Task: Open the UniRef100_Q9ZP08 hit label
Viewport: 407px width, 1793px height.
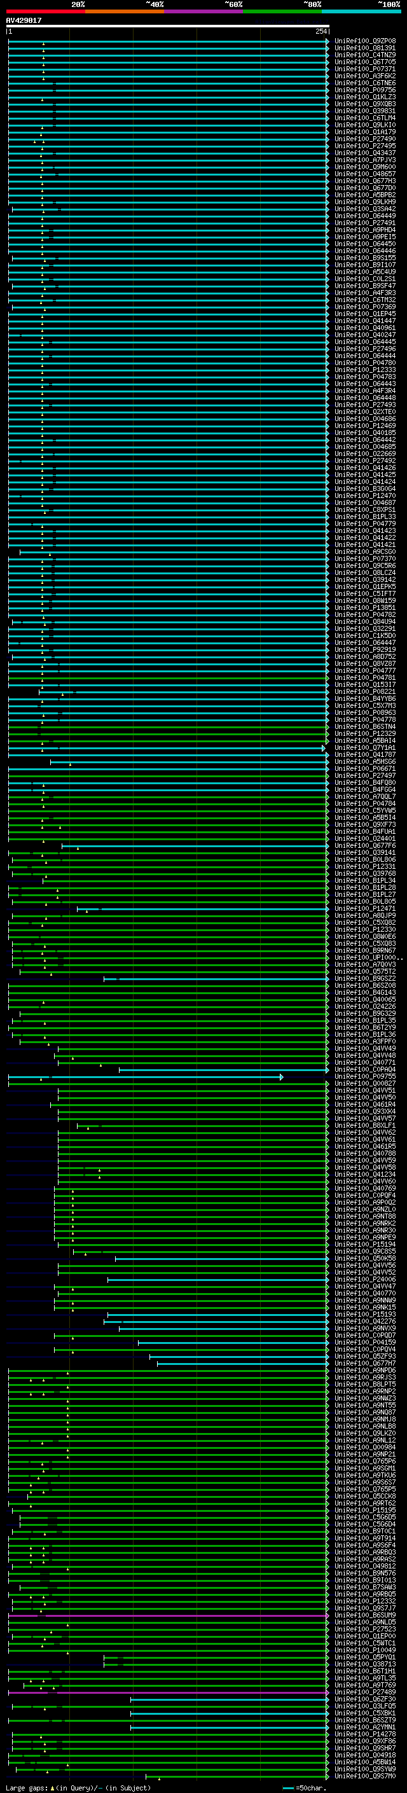Action: coord(364,41)
